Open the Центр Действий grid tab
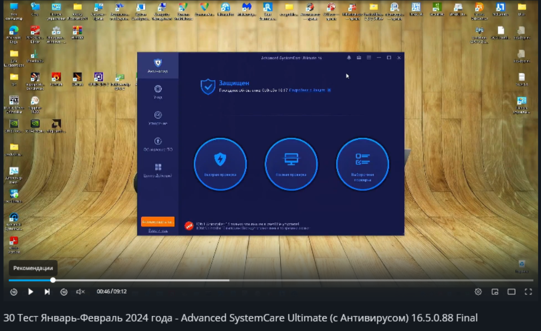 [x=158, y=170]
